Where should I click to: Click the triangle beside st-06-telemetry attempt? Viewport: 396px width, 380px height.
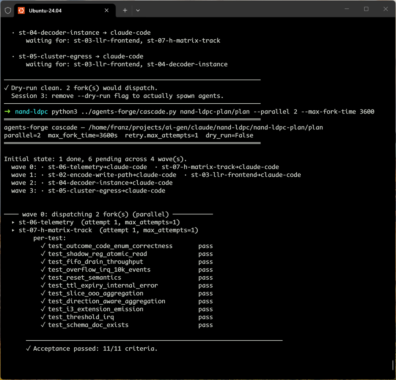click(13, 223)
